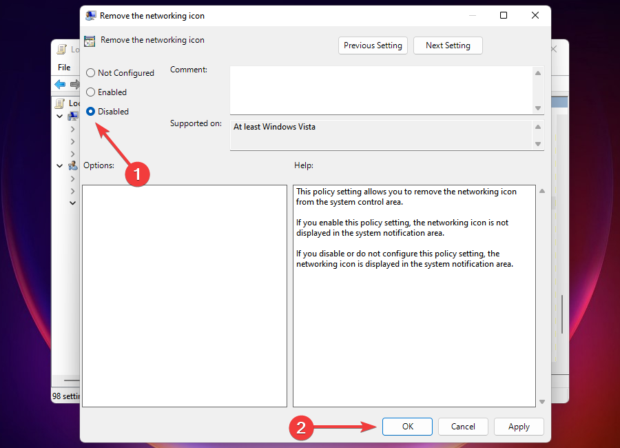Click the forward navigation arrow
The image size is (620, 448).
coord(74,84)
